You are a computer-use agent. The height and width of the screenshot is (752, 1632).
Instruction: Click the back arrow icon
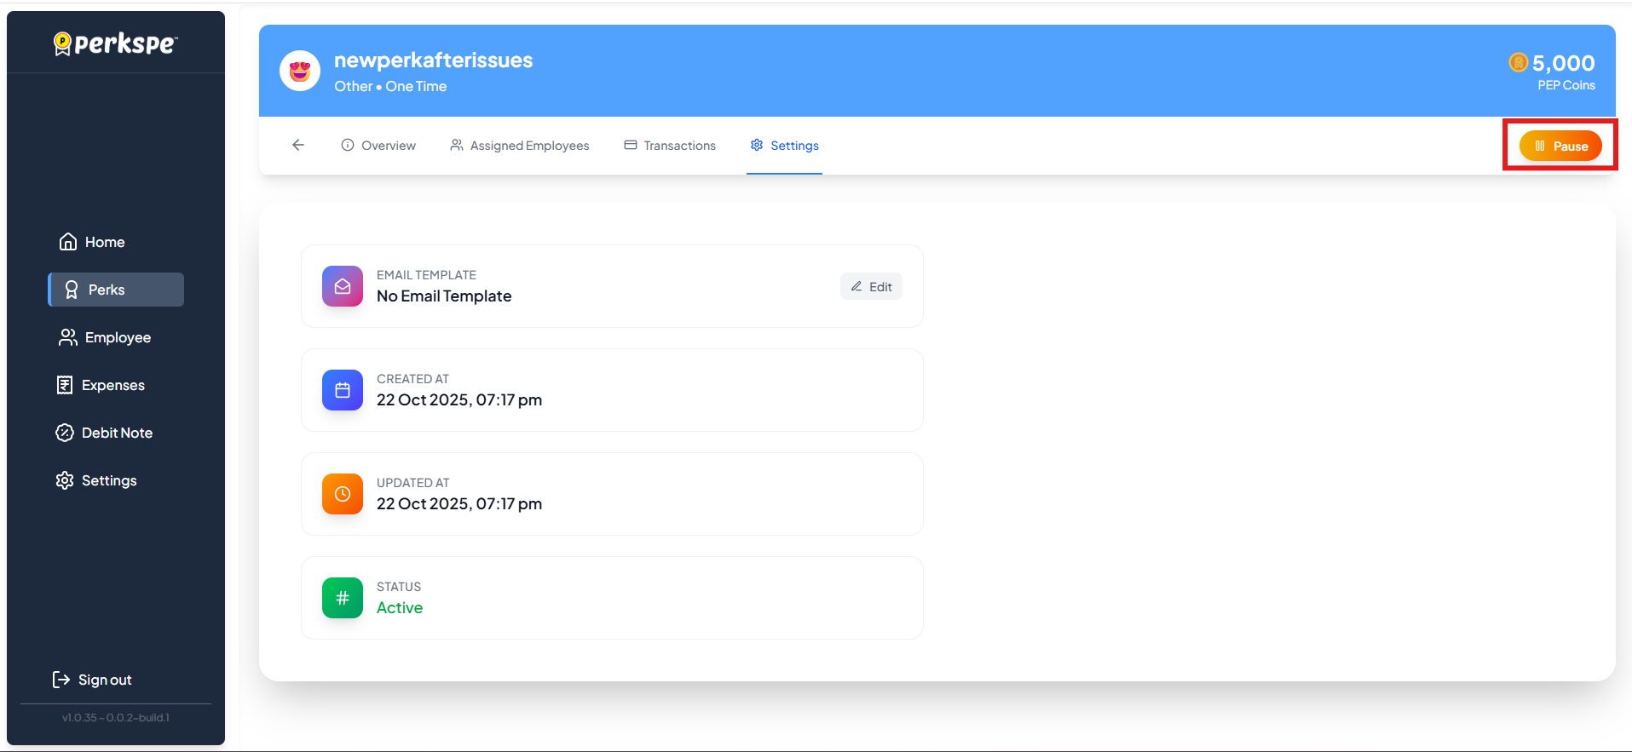[x=298, y=145]
